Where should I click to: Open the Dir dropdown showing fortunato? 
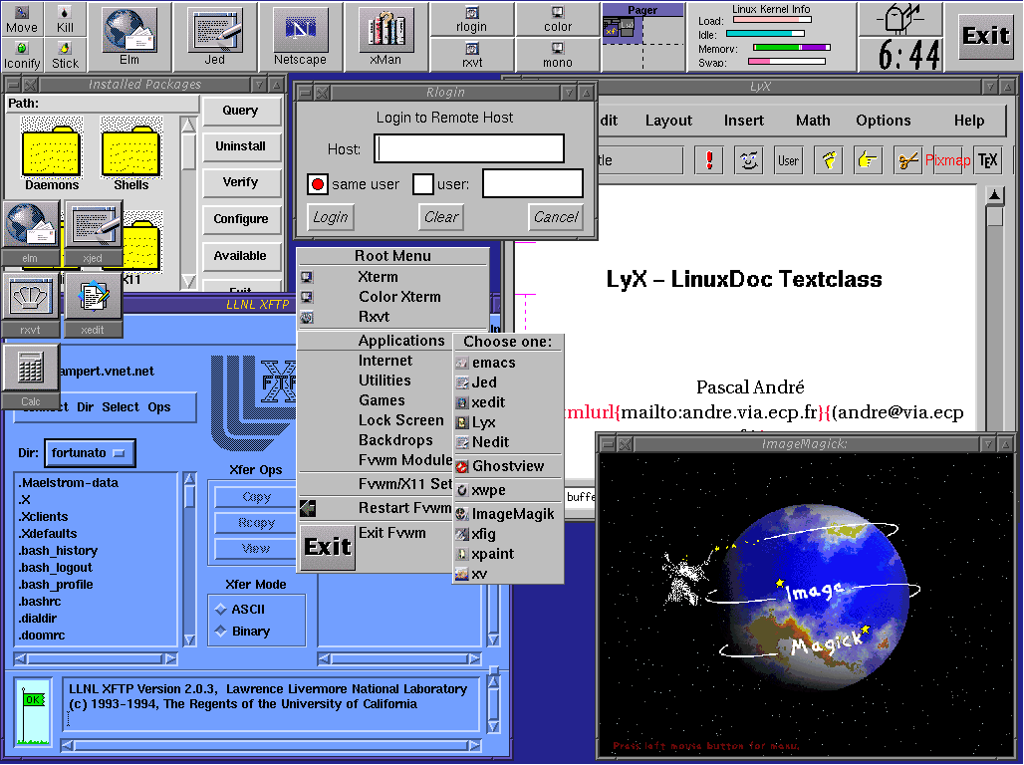[90, 453]
